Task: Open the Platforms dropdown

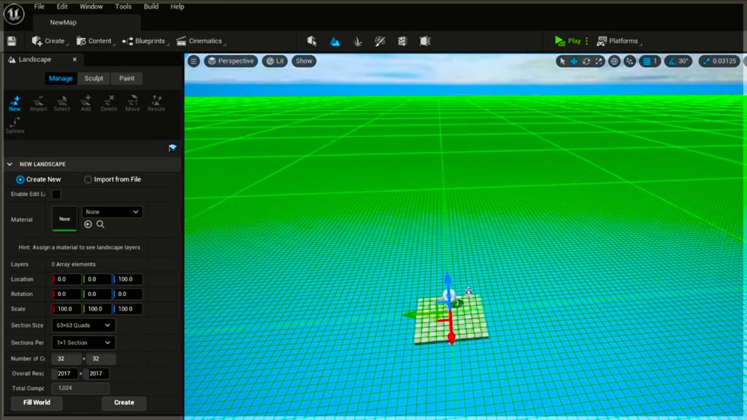Action: coord(619,42)
